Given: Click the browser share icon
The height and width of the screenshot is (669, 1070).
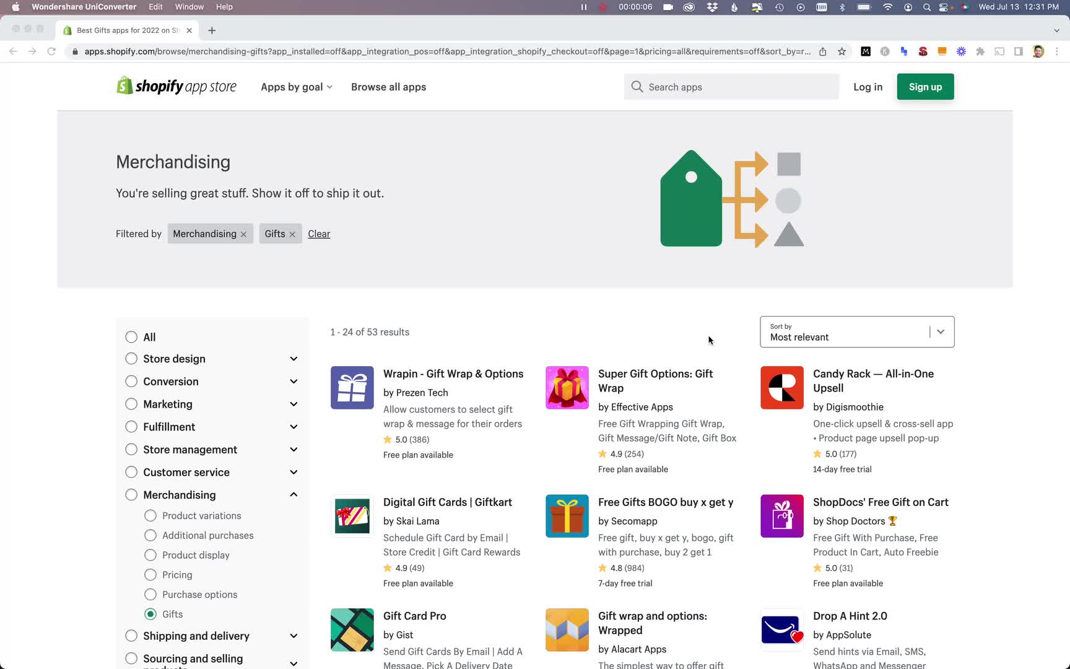Looking at the screenshot, I should coord(822,51).
